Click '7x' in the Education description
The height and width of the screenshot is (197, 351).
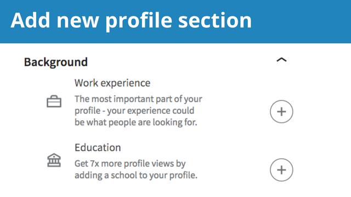94,164
